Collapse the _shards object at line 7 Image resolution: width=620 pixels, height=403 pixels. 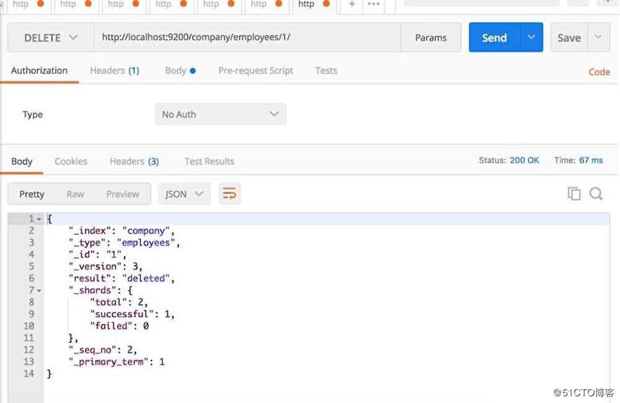[x=39, y=291]
